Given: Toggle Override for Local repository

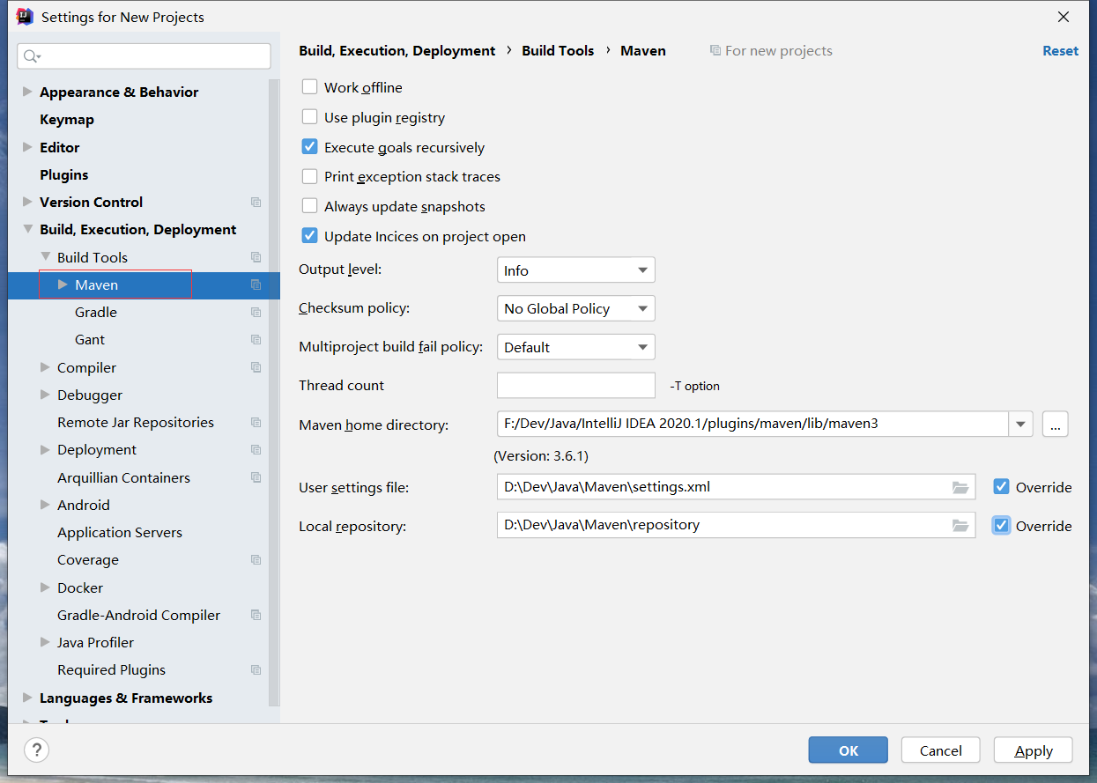Looking at the screenshot, I should 1001,526.
